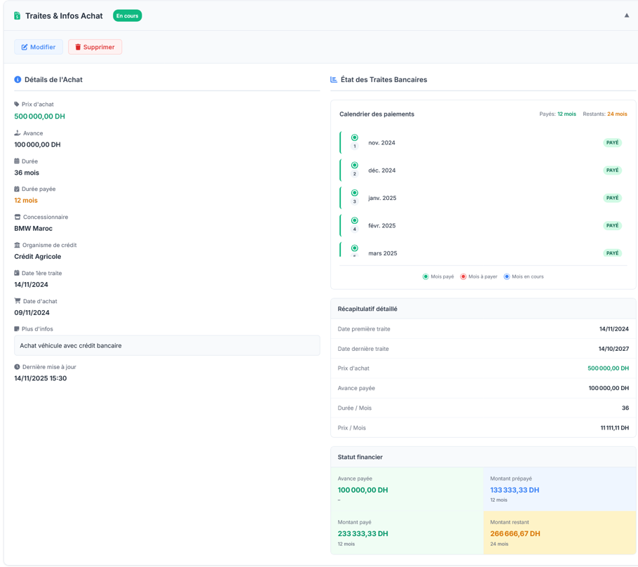The image size is (638, 567).
Task: Click the info icon beside Détails de l'Achat
Action: 18,79
